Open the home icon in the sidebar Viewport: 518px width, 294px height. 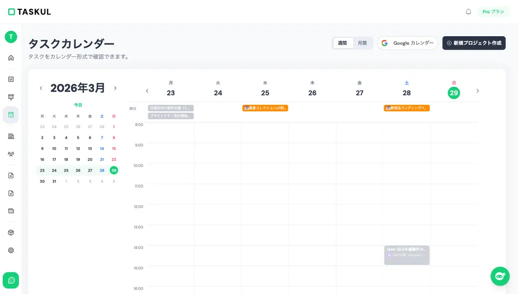(x=11, y=57)
